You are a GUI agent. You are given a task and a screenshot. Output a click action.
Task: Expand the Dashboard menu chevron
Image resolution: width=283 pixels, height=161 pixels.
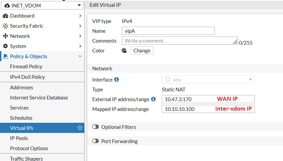pyautogui.click(x=80, y=16)
